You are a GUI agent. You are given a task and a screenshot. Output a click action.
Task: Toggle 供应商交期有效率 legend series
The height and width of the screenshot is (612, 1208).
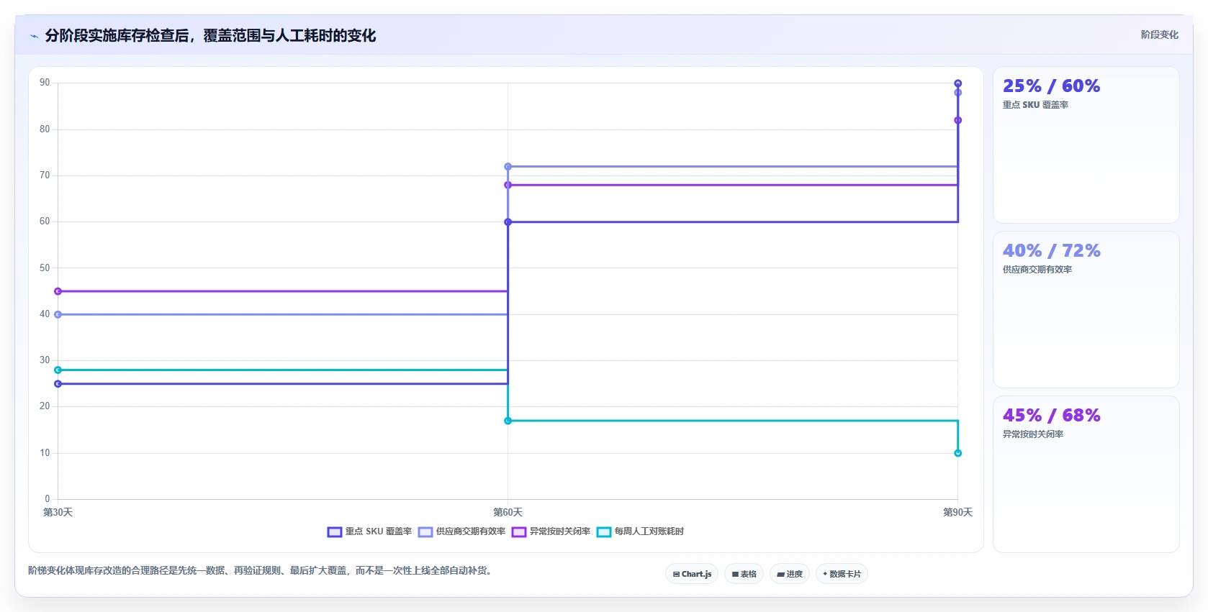pos(461,531)
